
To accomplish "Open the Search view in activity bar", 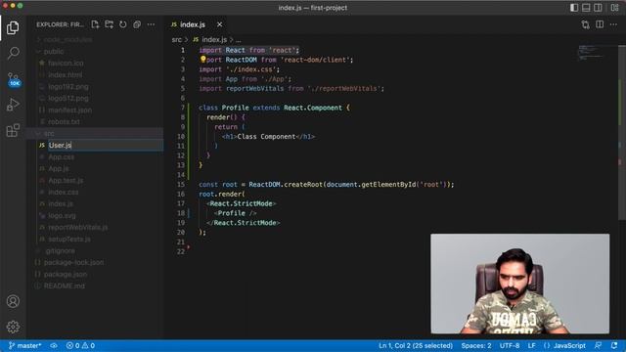I will 13,53.
